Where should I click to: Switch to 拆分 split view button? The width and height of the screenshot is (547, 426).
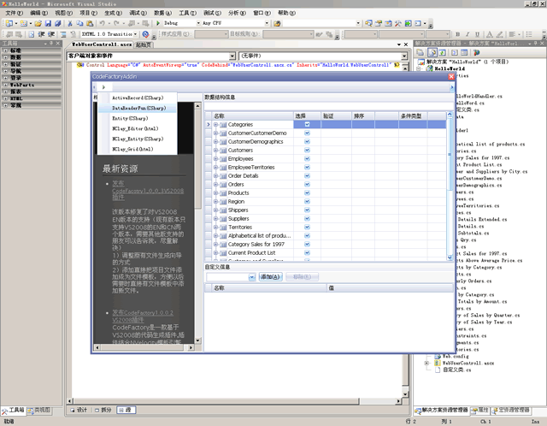[103, 410]
